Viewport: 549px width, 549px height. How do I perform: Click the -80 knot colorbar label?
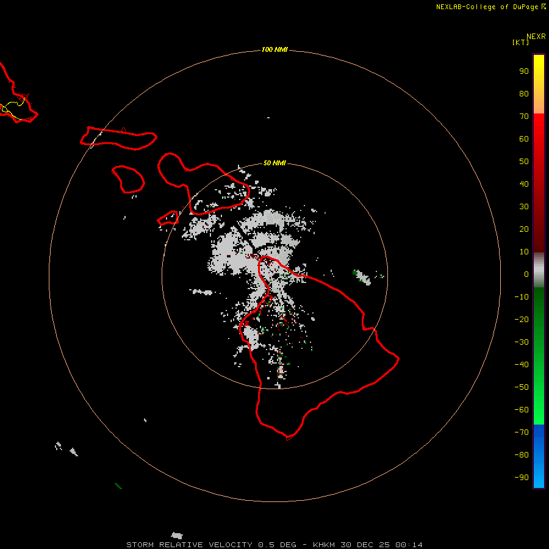[x=522, y=455]
